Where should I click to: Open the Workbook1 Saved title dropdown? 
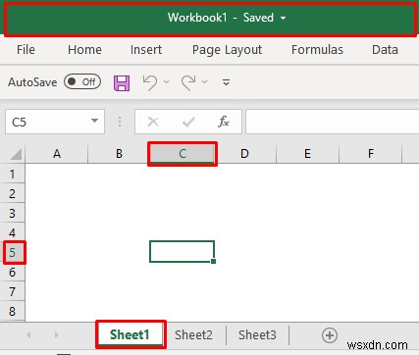tap(284, 18)
